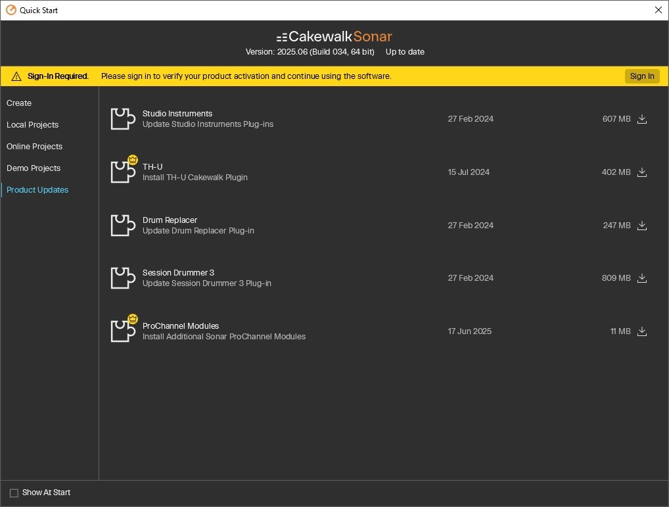Image resolution: width=669 pixels, height=507 pixels.
Task: Go to Online Projects
Action: coord(34,147)
